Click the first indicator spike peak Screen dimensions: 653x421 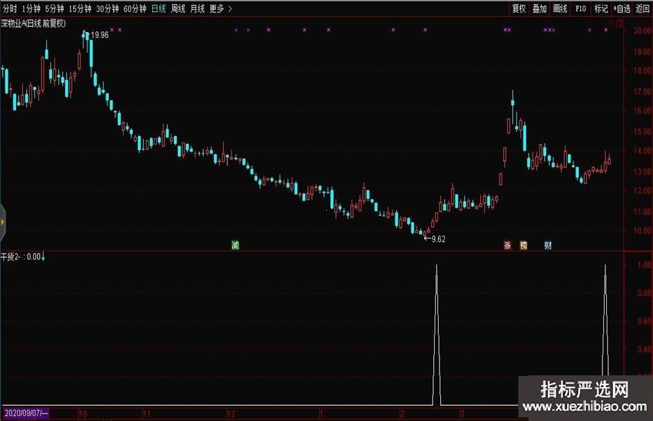point(437,265)
